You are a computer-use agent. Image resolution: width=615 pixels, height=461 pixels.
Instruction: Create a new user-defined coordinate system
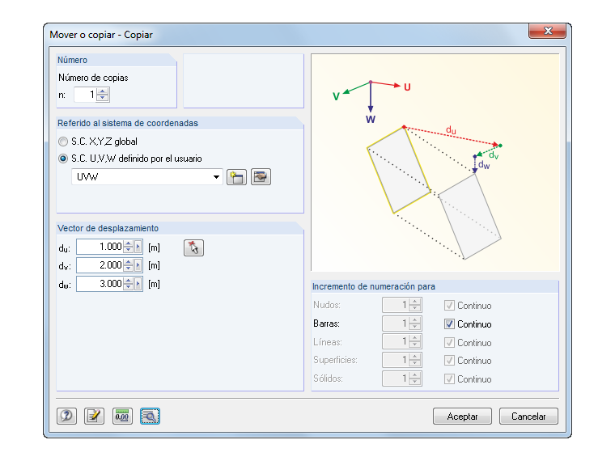click(236, 177)
